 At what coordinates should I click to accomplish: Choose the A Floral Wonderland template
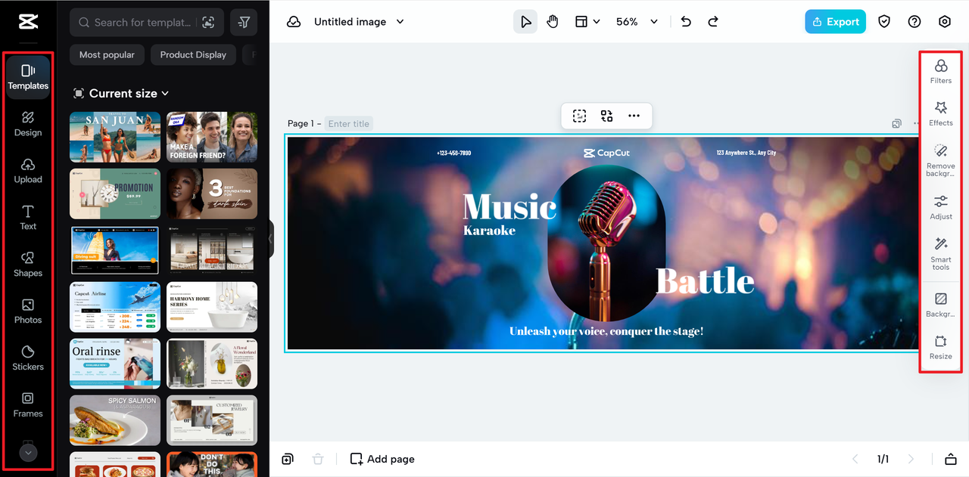212,364
